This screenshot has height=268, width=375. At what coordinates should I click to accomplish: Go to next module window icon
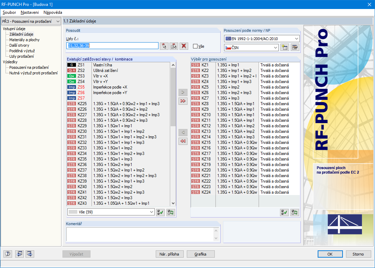[x=30, y=254]
